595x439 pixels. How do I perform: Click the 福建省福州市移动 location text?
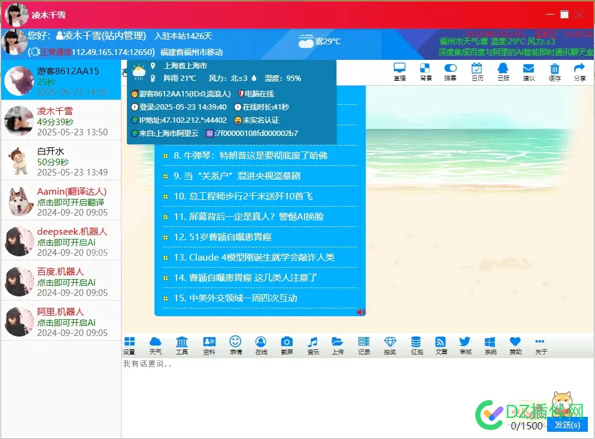(192, 52)
